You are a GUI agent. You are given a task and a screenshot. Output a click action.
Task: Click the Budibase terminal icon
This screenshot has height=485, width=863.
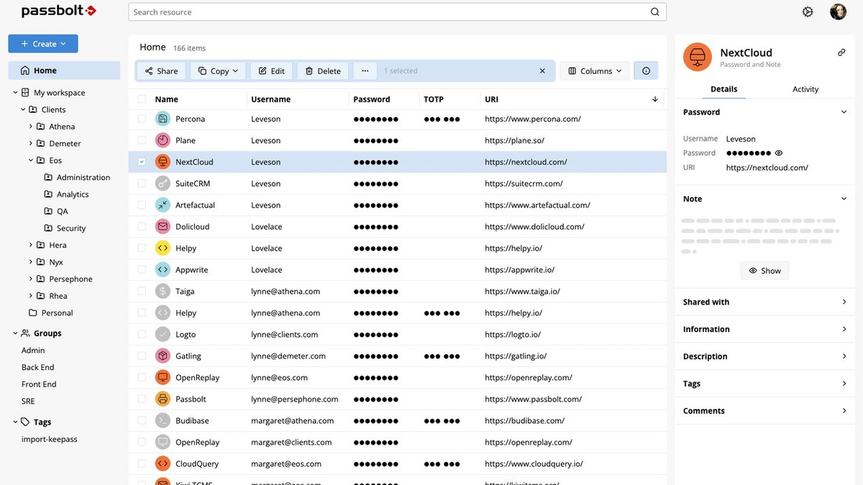pyautogui.click(x=163, y=420)
